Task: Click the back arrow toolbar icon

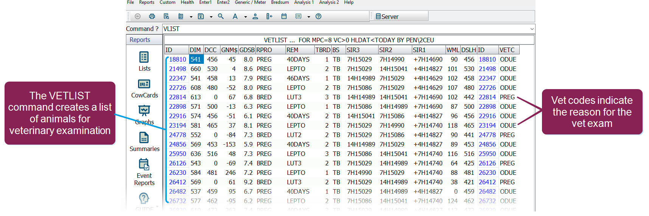Action: pyautogui.click(x=138, y=16)
